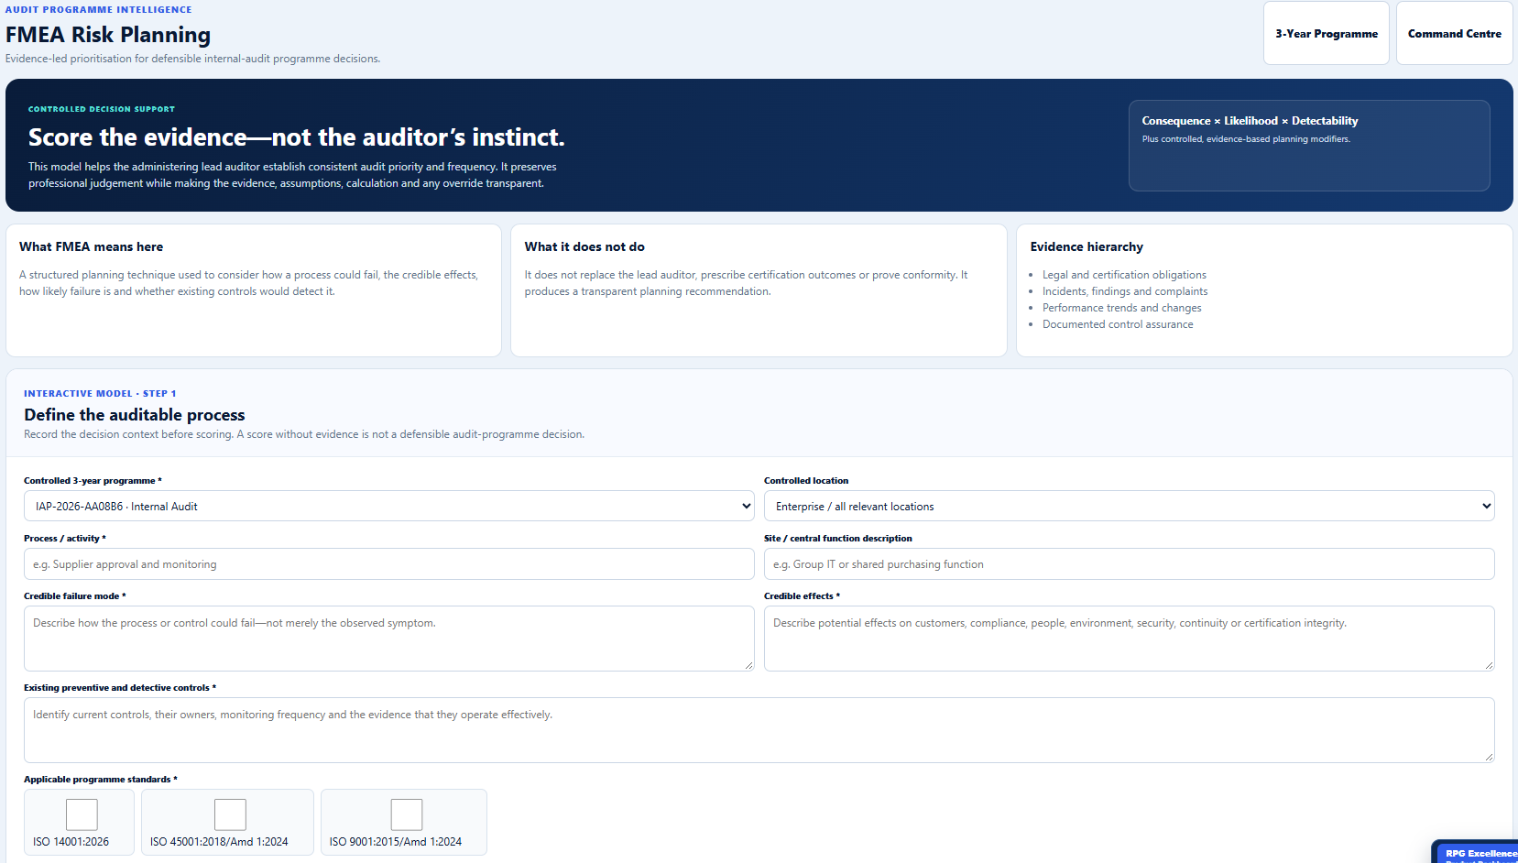1518x863 pixels.
Task: Click the Site / central function description field
Action: tap(1129, 563)
